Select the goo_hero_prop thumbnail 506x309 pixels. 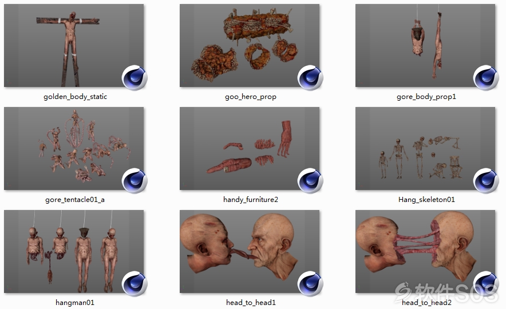tap(250, 45)
